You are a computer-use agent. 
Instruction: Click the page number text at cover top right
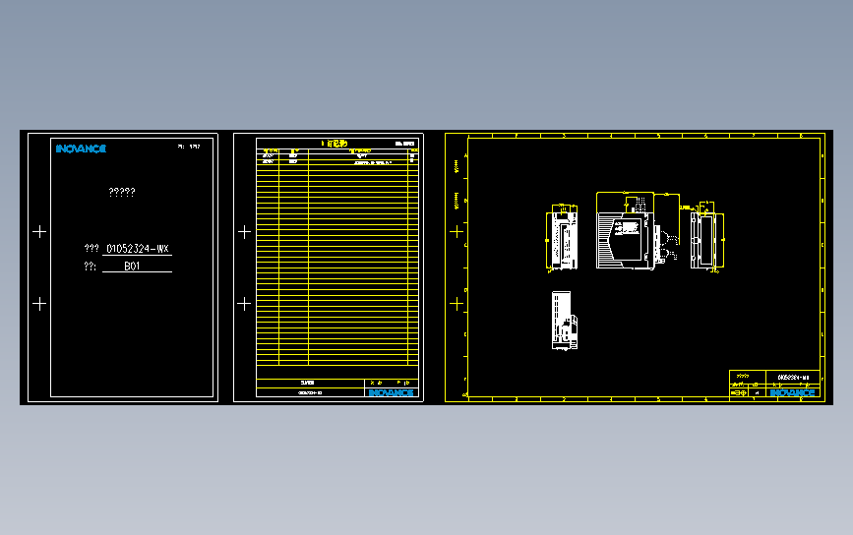click(189, 147)
